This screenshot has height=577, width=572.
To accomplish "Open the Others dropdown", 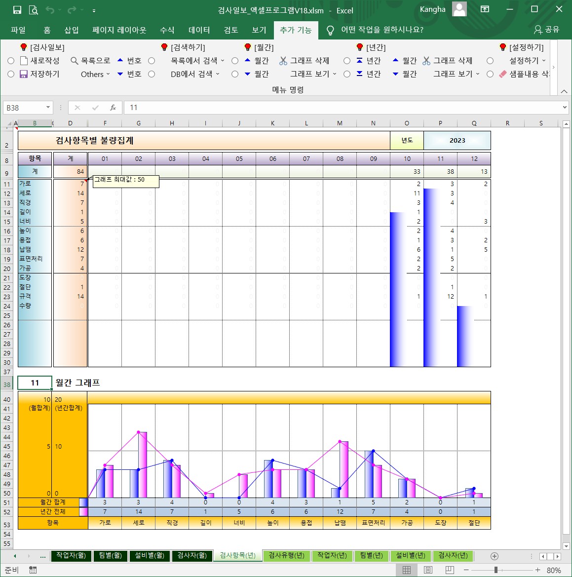I will coord(95,74).
